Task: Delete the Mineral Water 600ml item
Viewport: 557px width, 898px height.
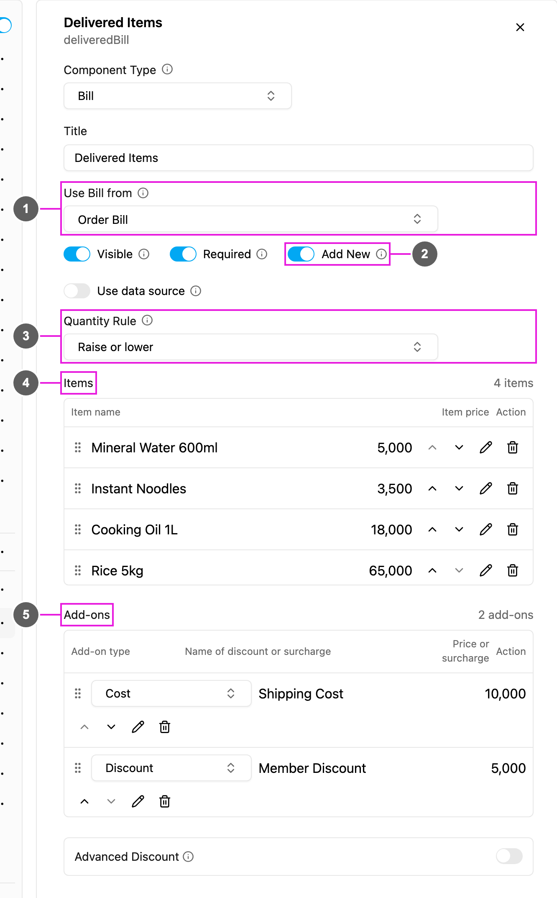Action: pos(513,447)
